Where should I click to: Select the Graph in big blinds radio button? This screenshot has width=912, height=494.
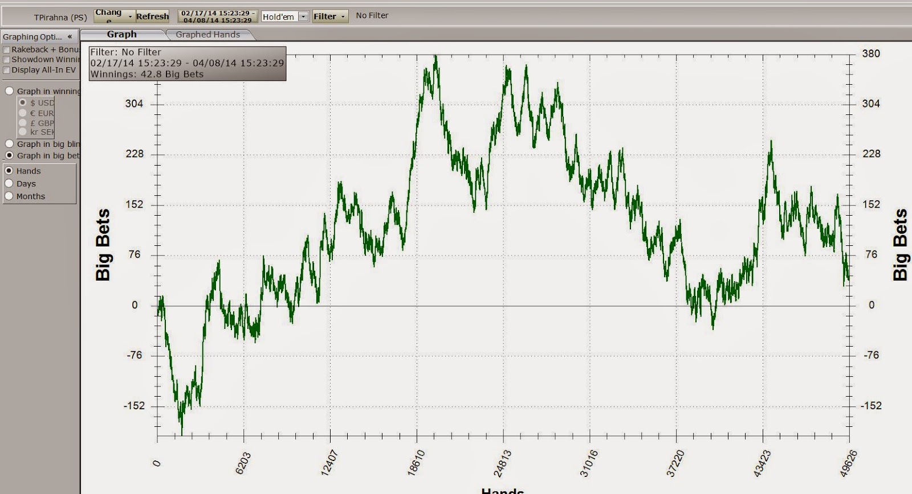[10, 144]
